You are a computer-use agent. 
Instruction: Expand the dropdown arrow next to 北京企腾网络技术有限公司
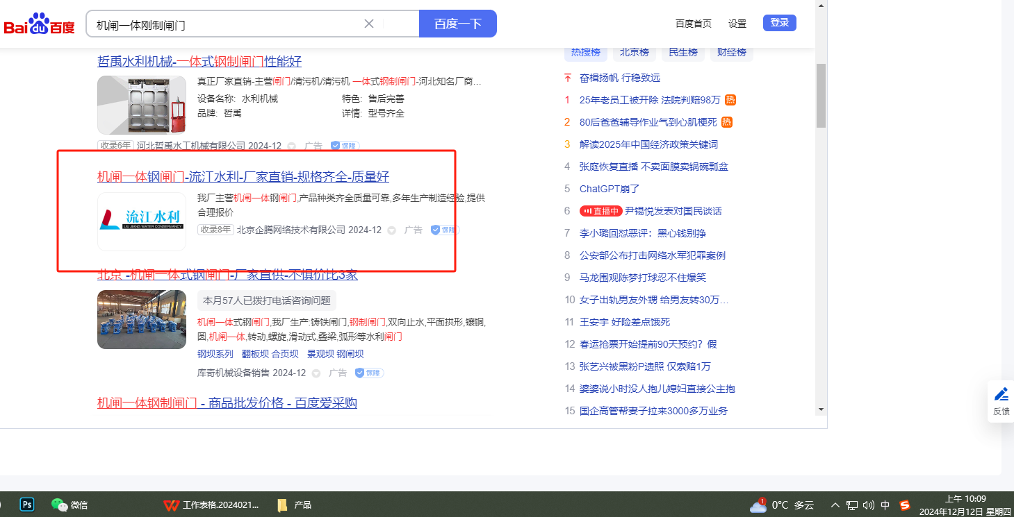pos(391,230)
